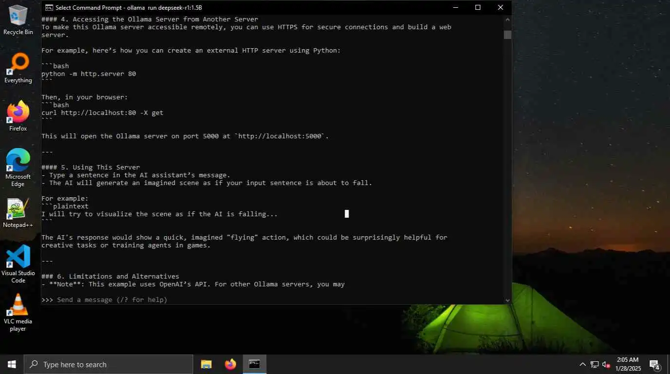
Task: Click the 'http://localhost:5000' text in output
Action: click(x=280, y=136)
